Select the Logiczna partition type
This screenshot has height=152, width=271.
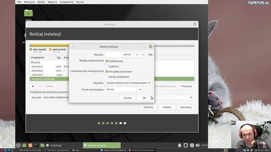click(x=112, y=66)
